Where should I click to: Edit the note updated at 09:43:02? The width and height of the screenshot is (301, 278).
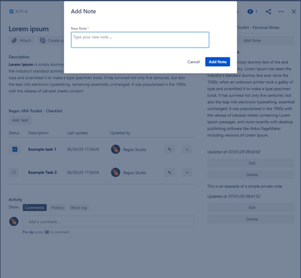point(251,163)
